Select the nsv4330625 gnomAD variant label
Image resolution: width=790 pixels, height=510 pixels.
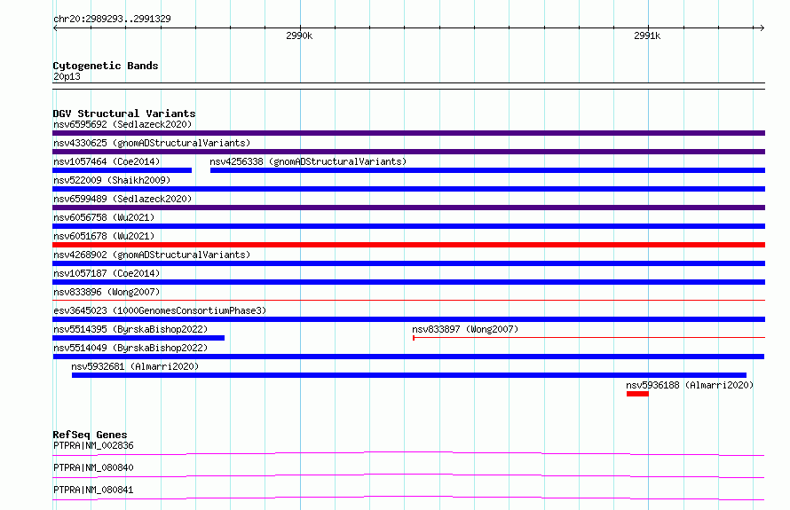[x=152, y=143]
